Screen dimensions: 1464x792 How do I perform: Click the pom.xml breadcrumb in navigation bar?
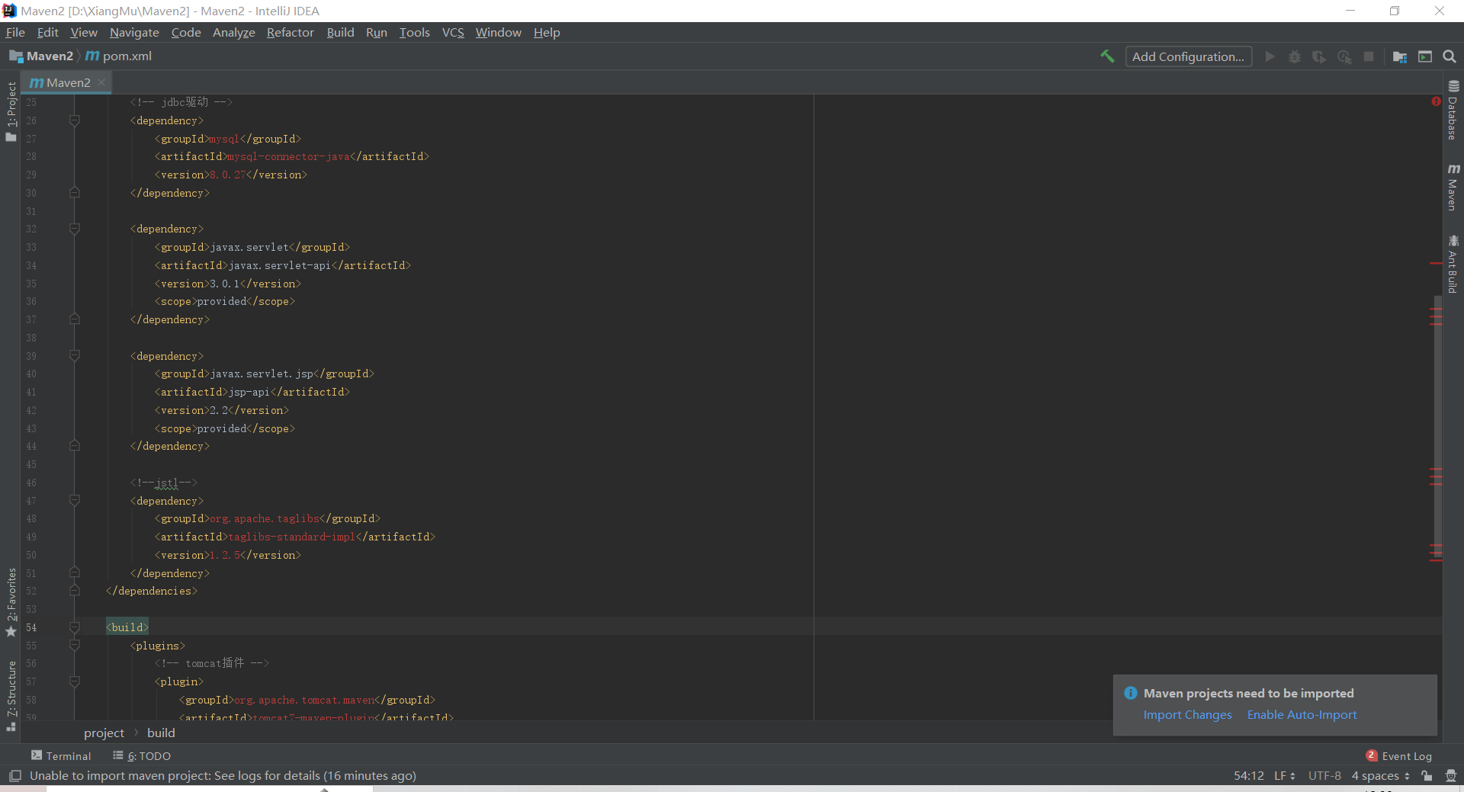point(119,56)
